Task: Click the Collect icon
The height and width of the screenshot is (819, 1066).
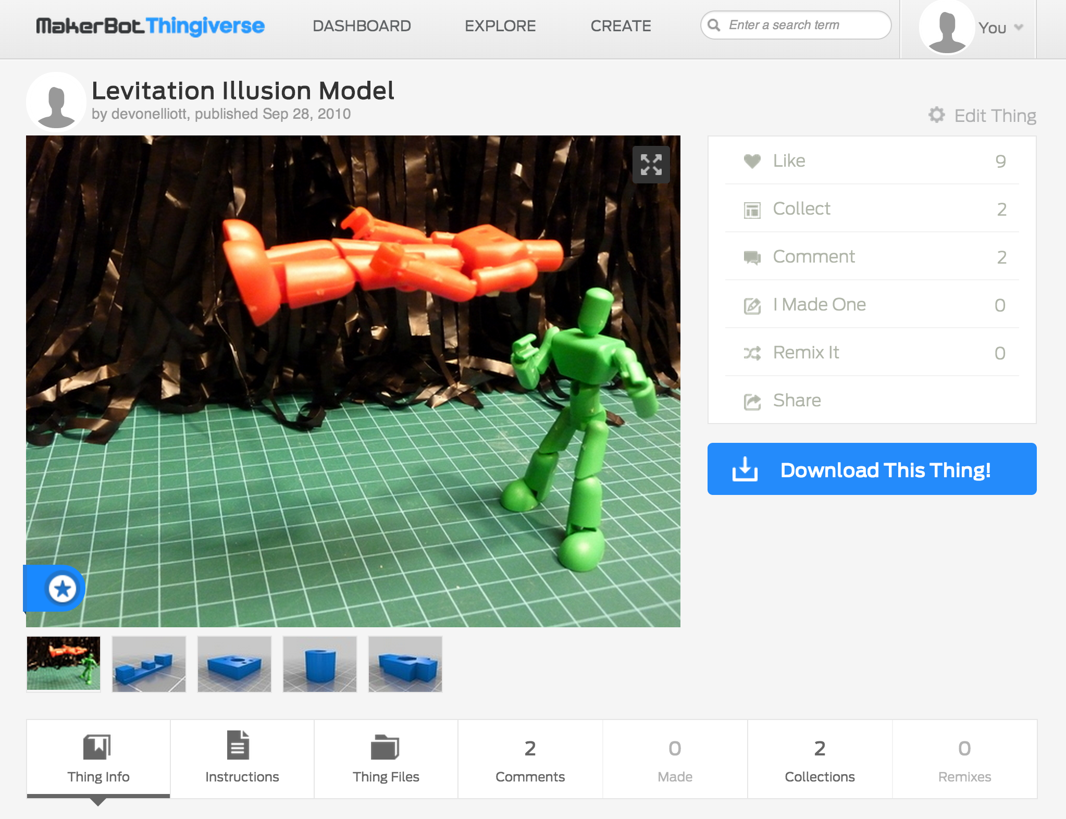Action: pyautogui.click(x=752, y=209)
